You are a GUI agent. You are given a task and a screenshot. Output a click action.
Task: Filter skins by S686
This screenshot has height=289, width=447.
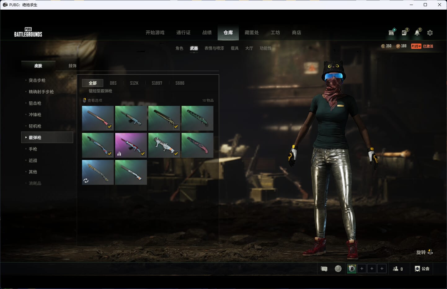point(180,83)
